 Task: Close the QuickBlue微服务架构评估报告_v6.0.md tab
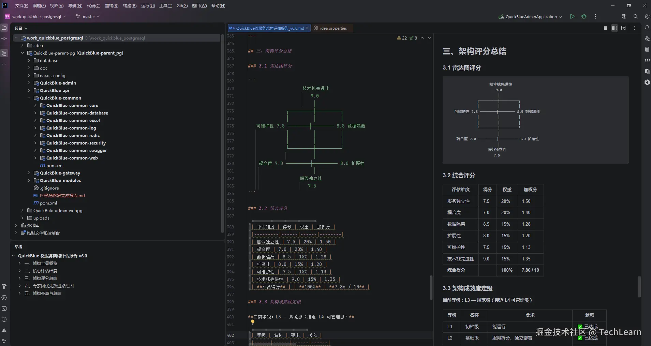click(x=307, y=28)
